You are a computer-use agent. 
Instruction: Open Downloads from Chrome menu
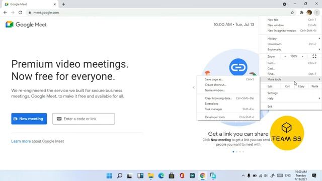[x=291, y=44]
